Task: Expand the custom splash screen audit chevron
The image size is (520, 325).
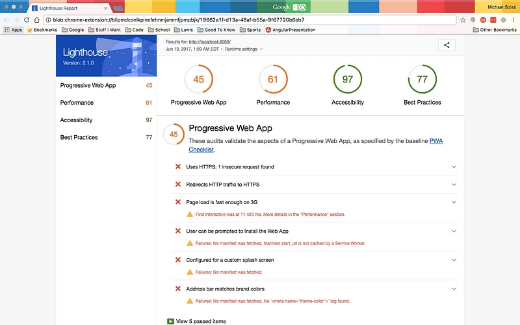Action: [x=454, y=260]
